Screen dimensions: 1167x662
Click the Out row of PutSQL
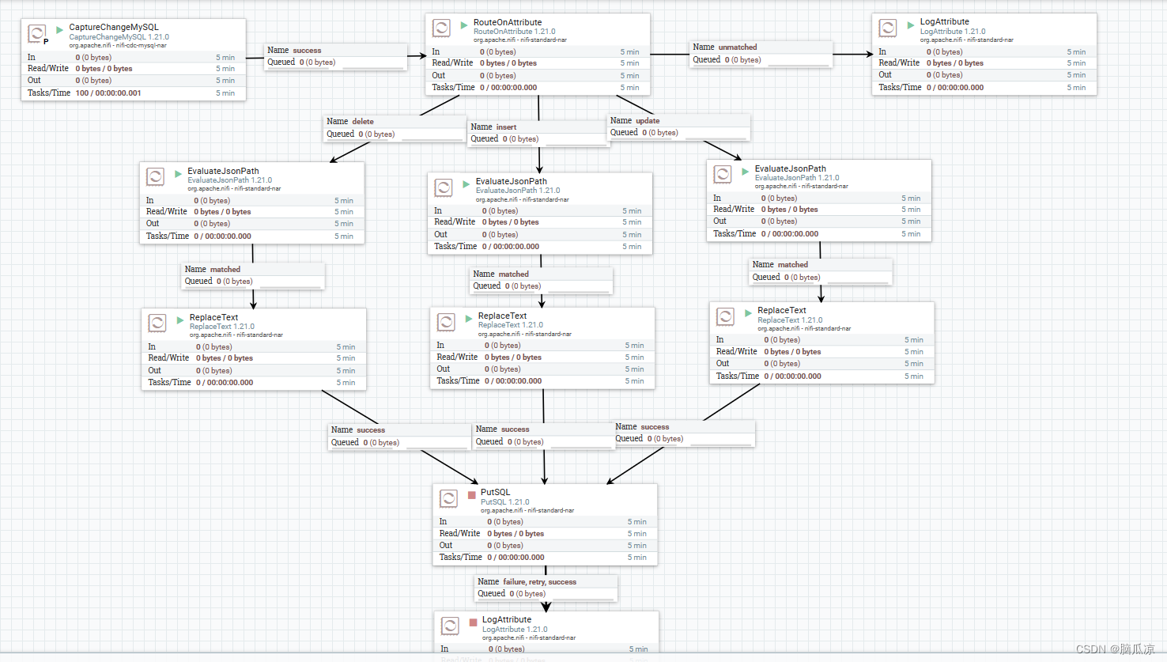[545, 546]
